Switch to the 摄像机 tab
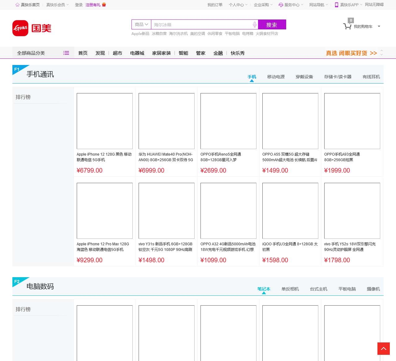This screenshot has width=396, height=361. 373,289
